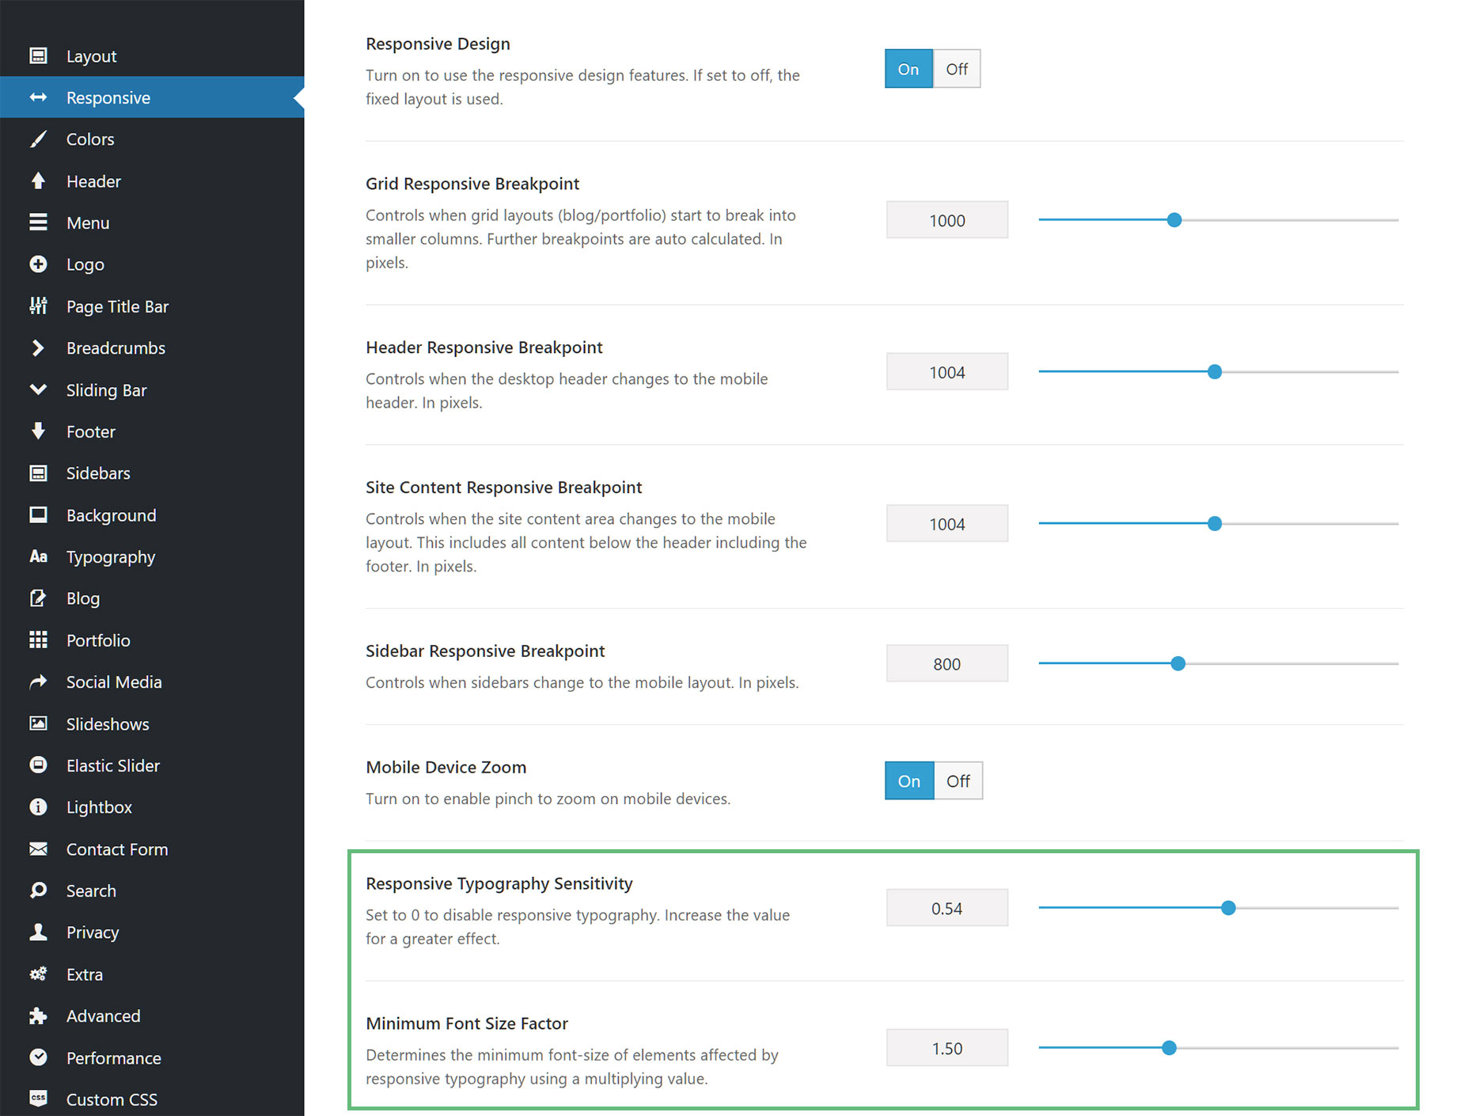Viewport: 1464px width, 1116px height.
Task: Open the Elastic Slider options section
Action: [x=152, y=765]
